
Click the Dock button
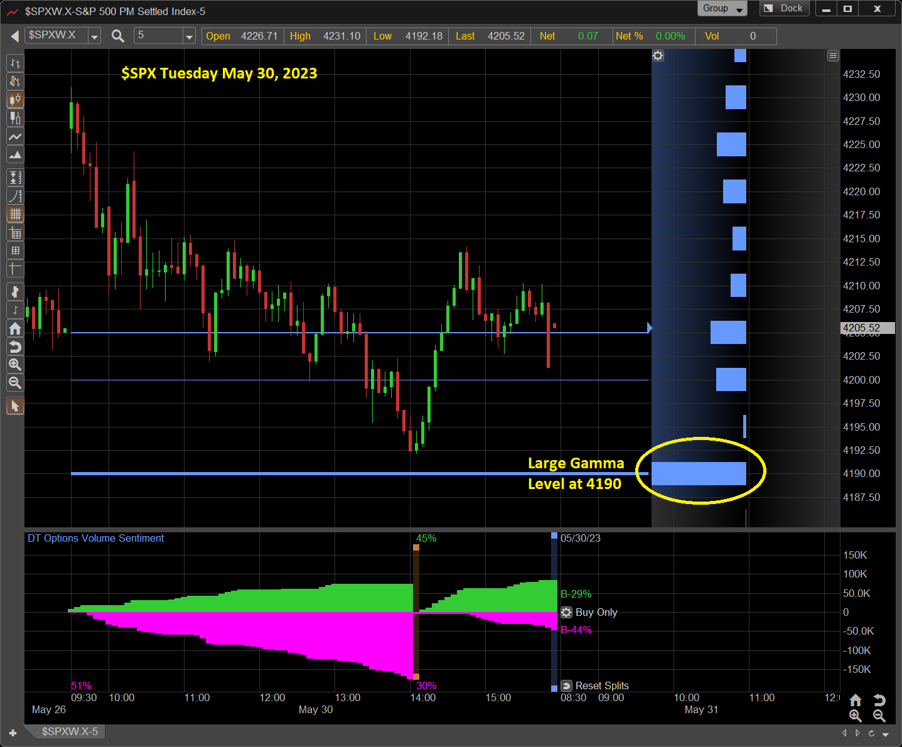click(x=785, y=9)
